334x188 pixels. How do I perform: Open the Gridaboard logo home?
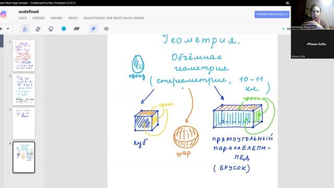click(3, 14)
